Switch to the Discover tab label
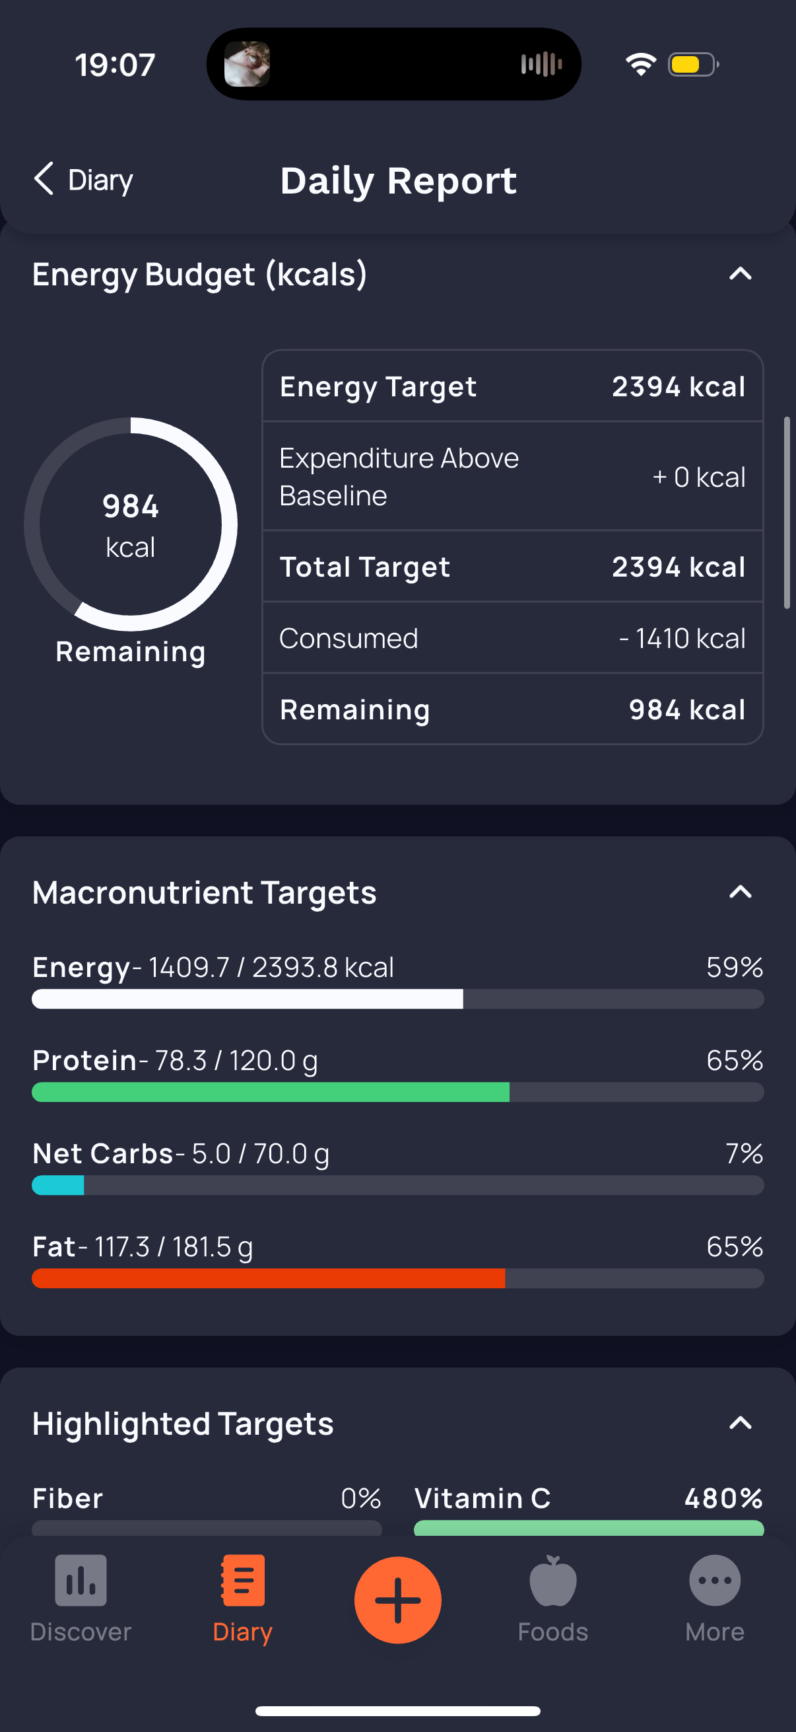796x1732 pixels. (x=81, y=1631)
